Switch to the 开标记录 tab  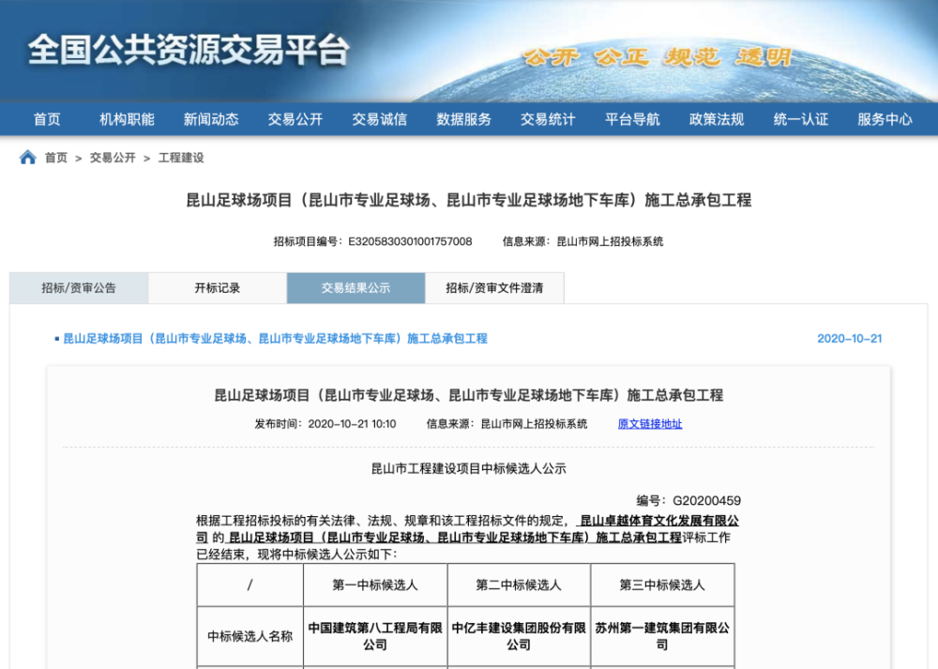pos(218,288)
